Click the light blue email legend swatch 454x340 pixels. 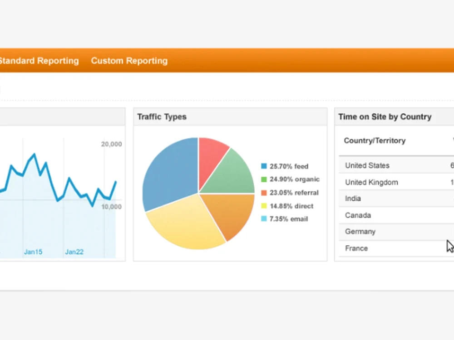coord(264,219)
